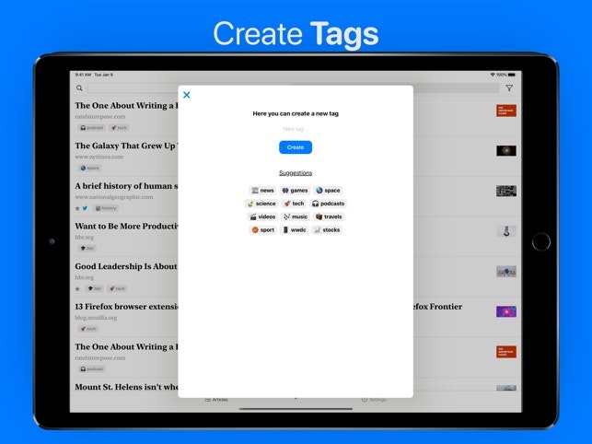This screenshot has width=592, height=444.
Task: Click the randsinrepose.com link of first article
Action: pos(100,117)
